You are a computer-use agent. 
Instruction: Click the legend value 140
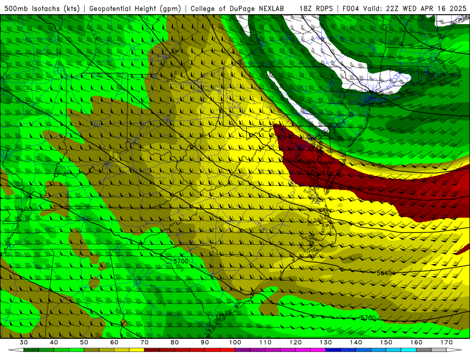[356, 342]
